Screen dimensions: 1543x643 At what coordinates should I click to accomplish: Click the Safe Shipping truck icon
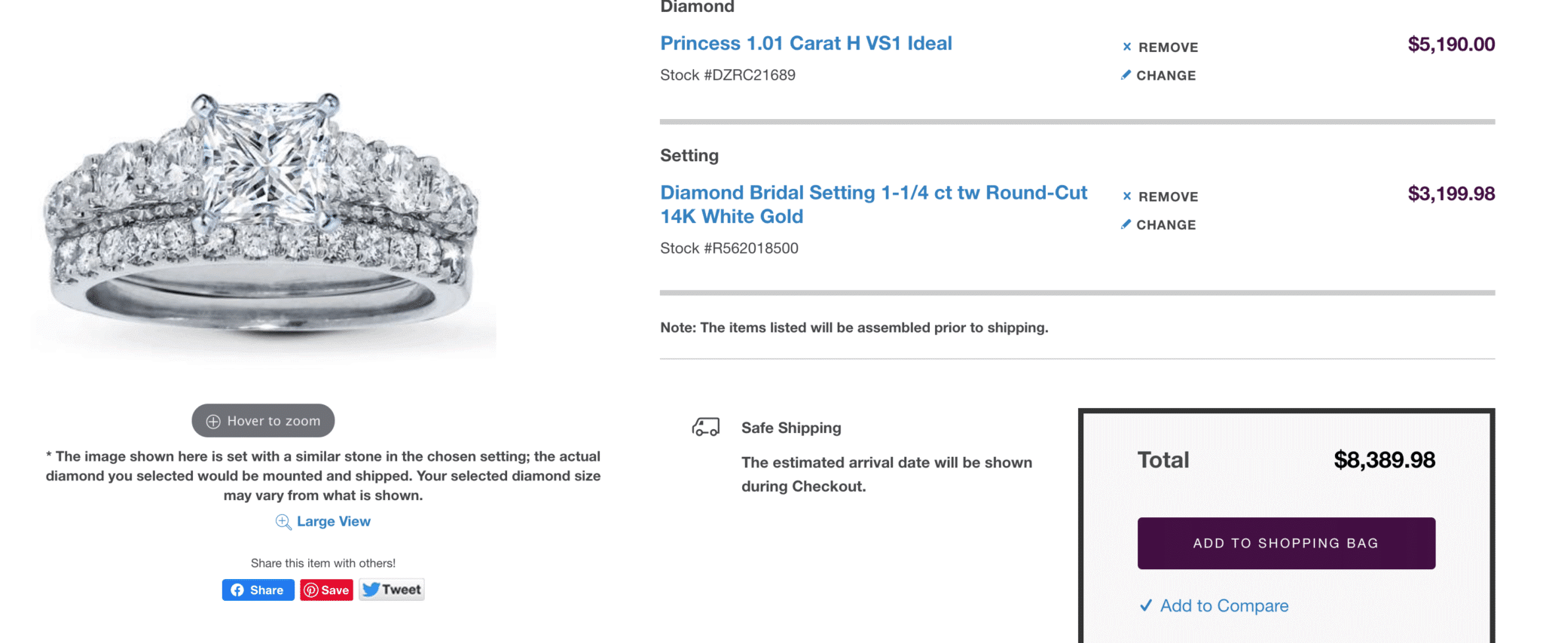(x=706, y=427)
